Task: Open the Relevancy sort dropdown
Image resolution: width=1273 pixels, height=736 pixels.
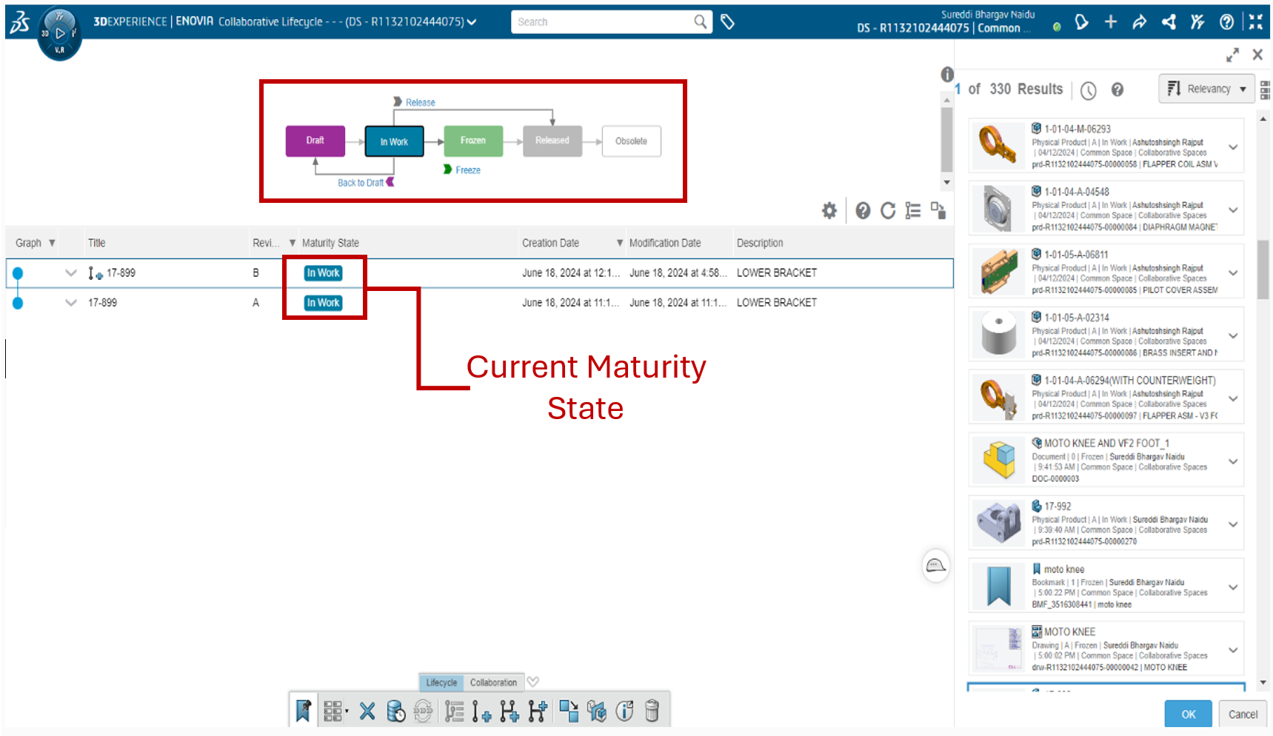Action: 1206,89
